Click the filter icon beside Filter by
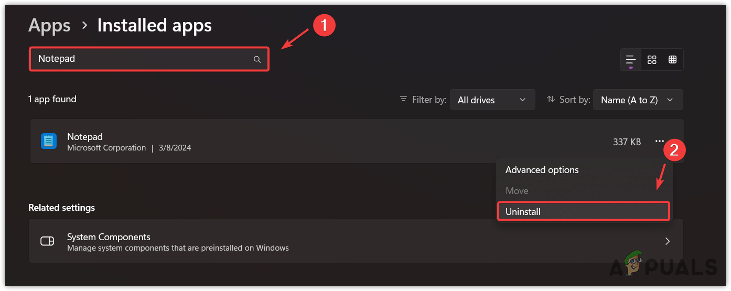This screenshot has height=291, width=731. (403, 99)
